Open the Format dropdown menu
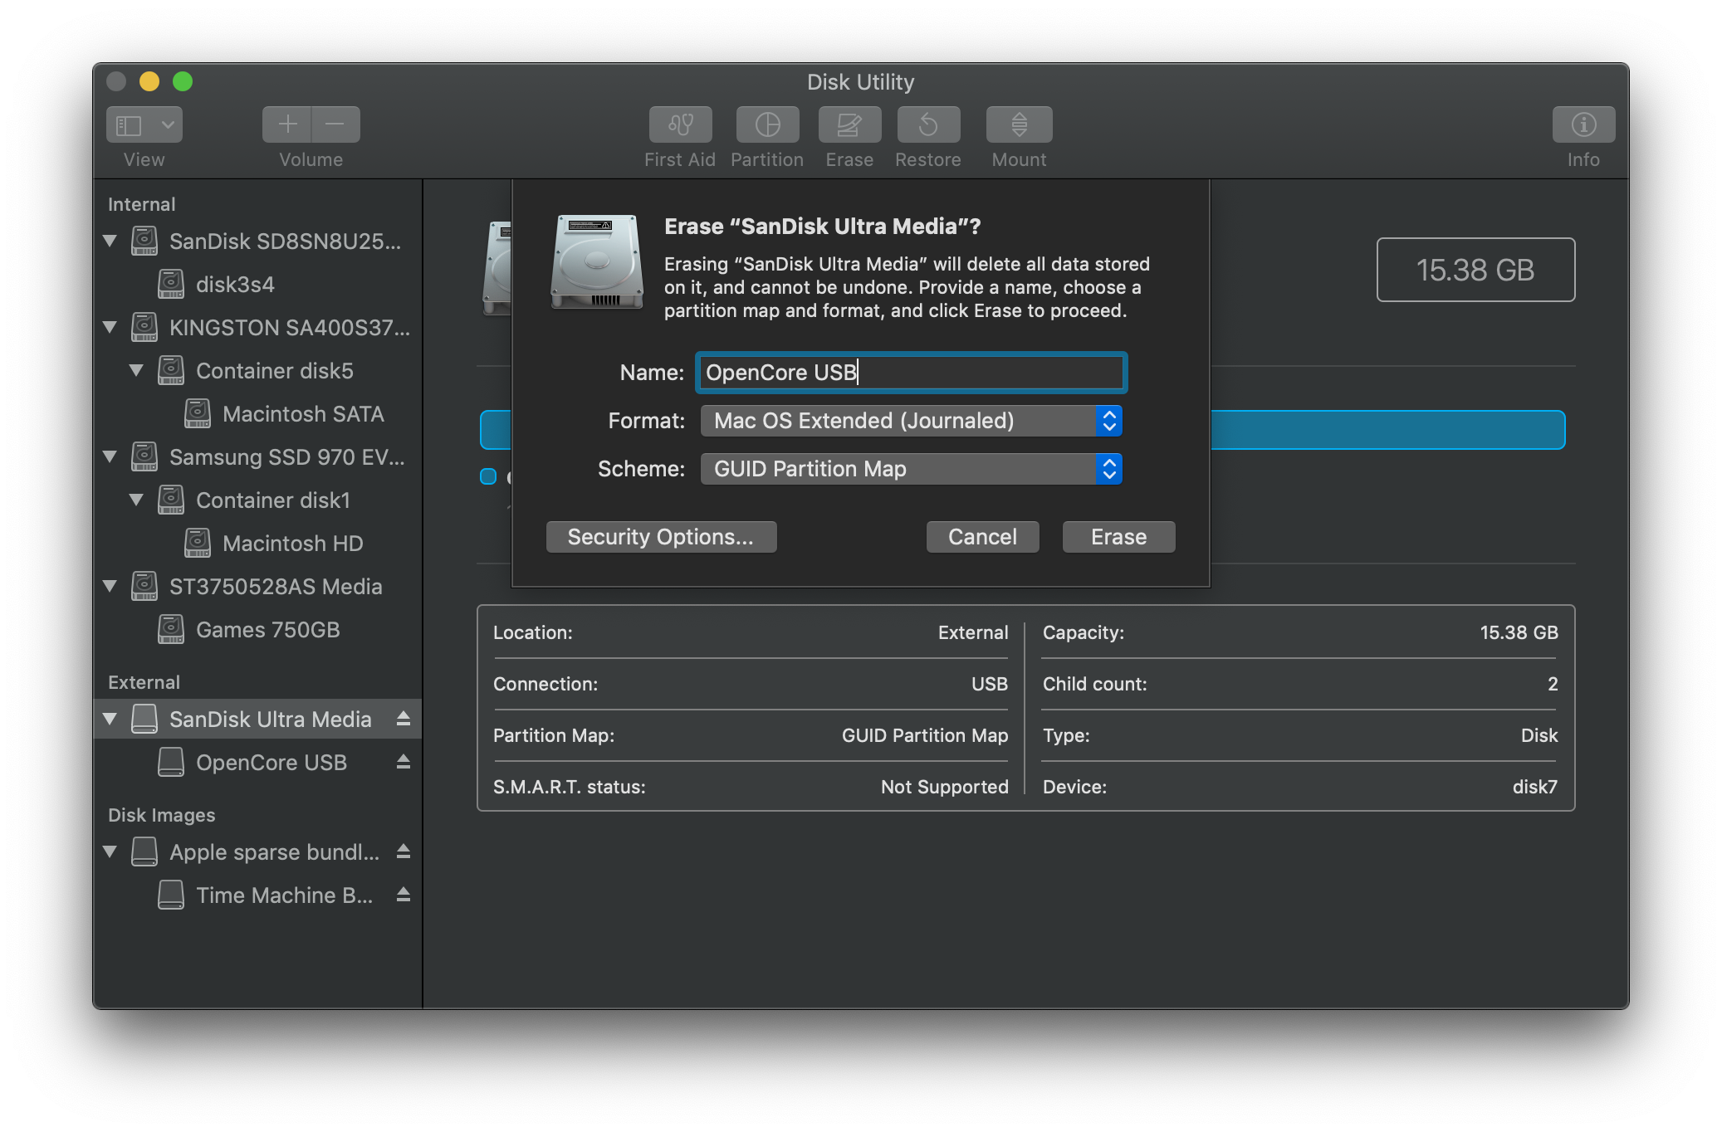Screen dimensions: 1722x1132 click(911, 421)
